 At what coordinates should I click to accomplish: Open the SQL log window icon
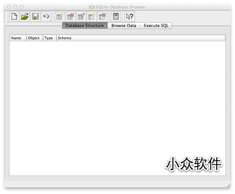116,16
